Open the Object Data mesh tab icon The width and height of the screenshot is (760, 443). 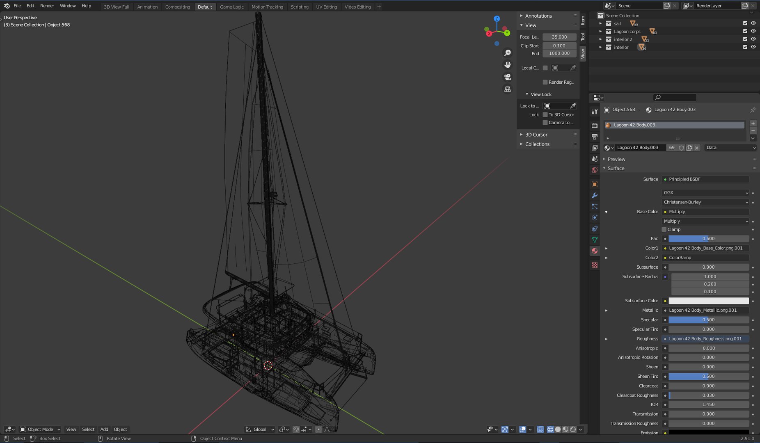(x=595, y=240)
